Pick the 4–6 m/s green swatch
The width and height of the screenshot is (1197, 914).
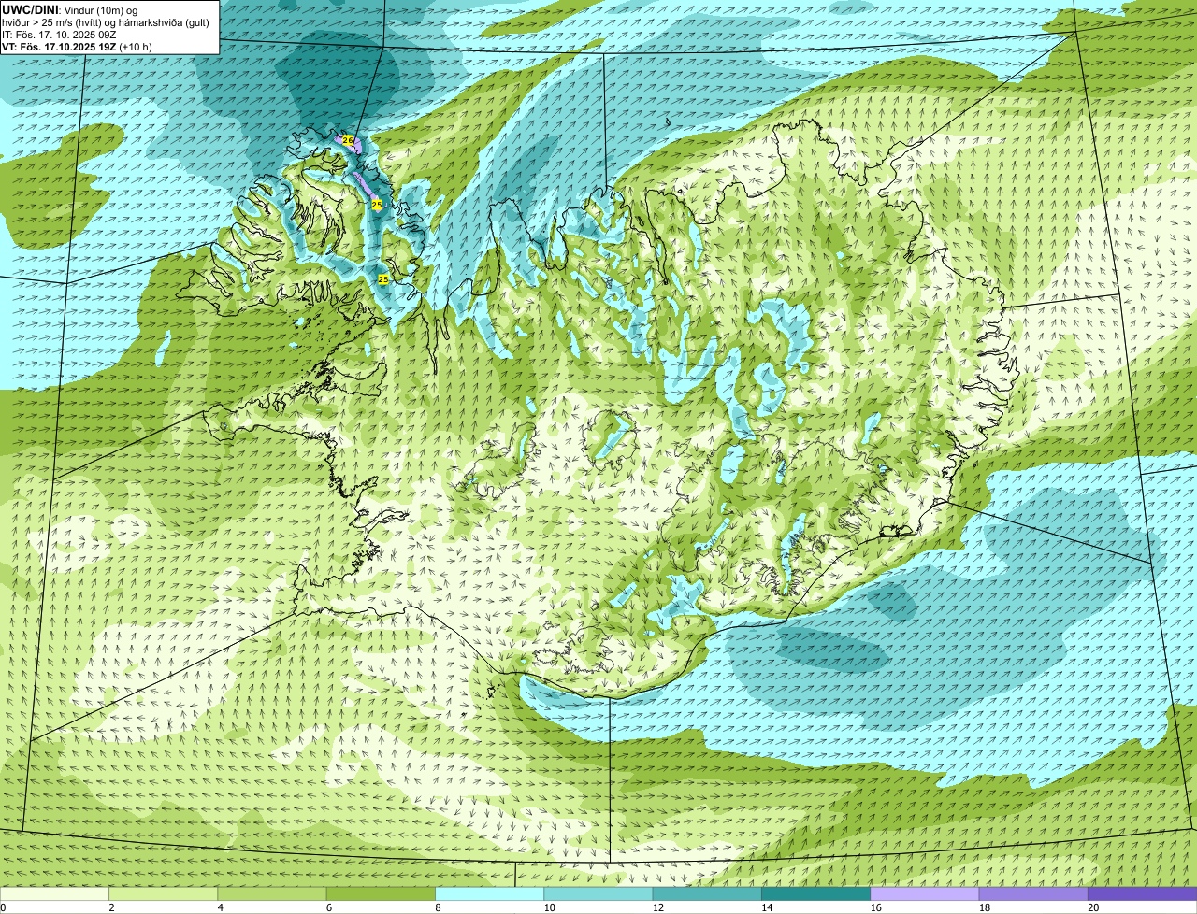pos(272,893)
